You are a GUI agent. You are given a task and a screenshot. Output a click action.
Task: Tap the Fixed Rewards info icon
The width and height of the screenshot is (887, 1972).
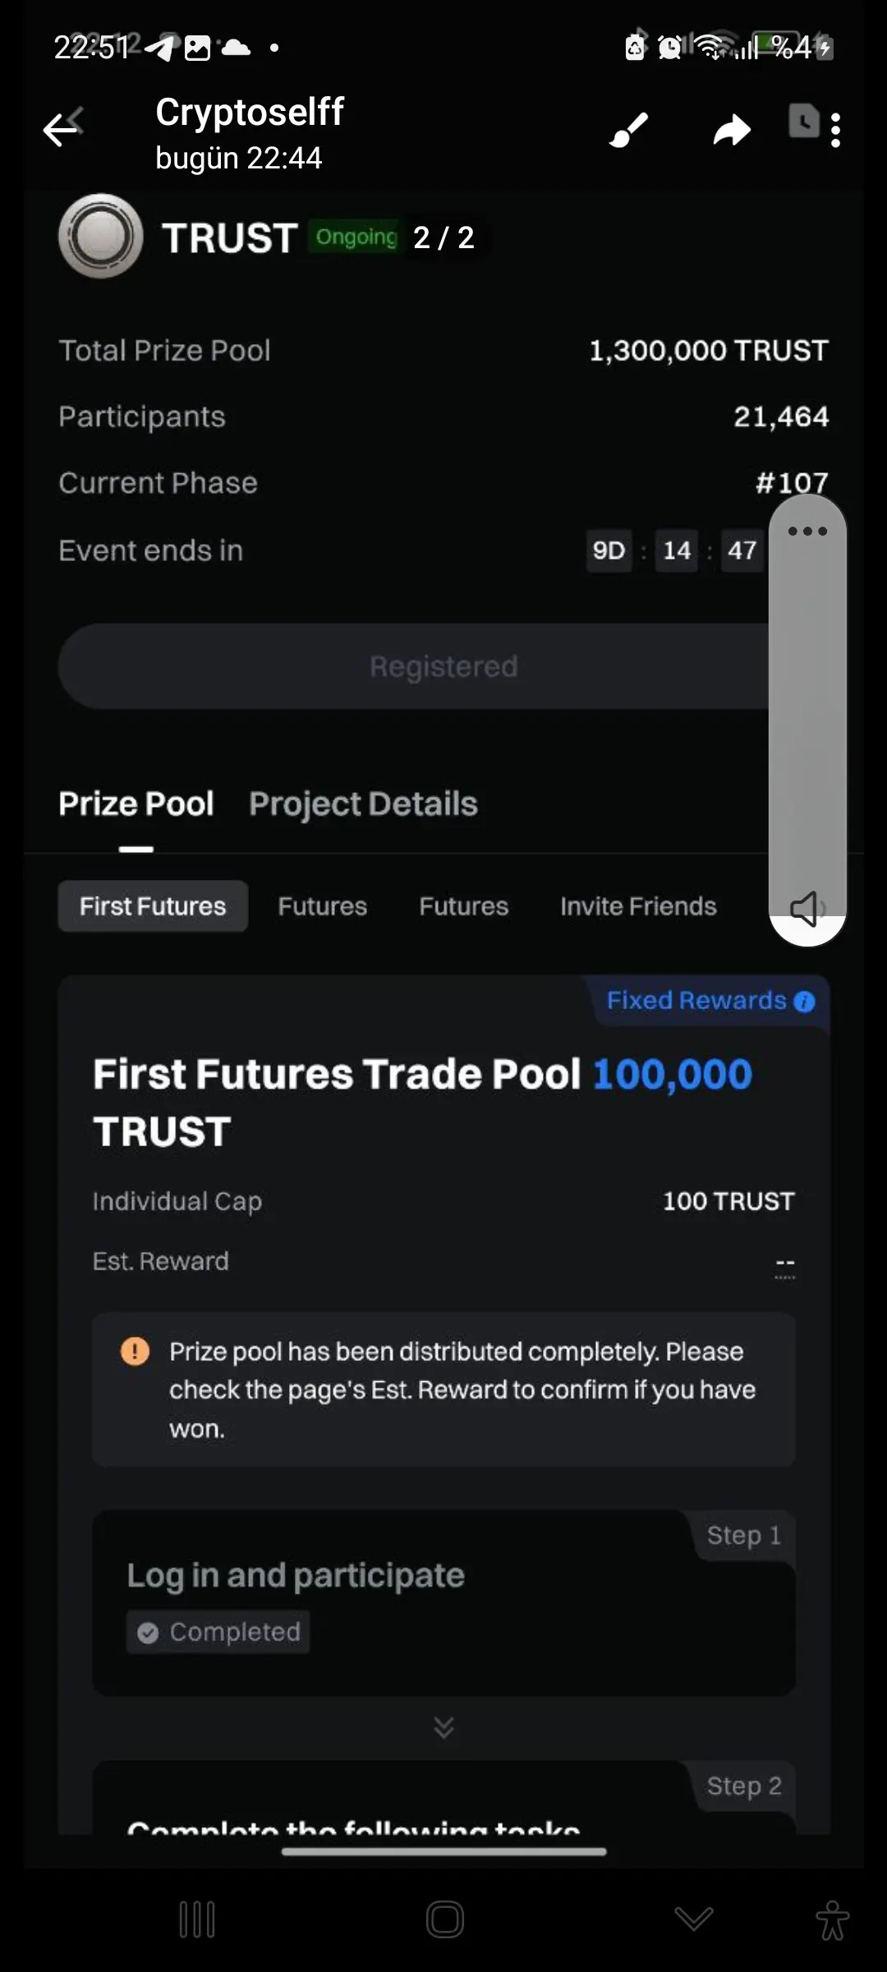[805, 1001]
